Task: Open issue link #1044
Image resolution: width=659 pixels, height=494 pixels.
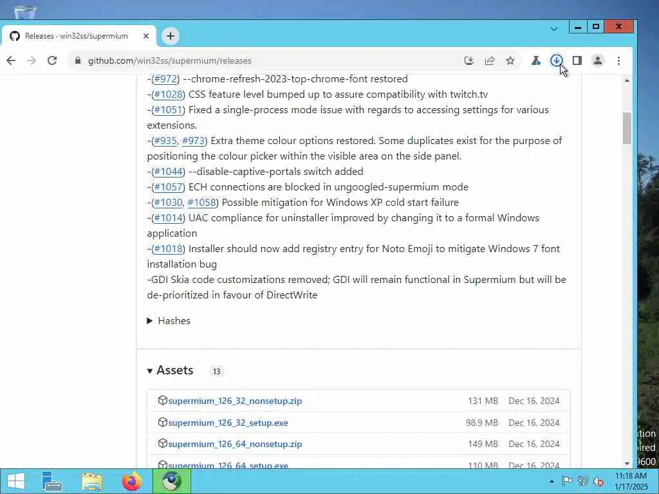Action: [x=168, y=172]
